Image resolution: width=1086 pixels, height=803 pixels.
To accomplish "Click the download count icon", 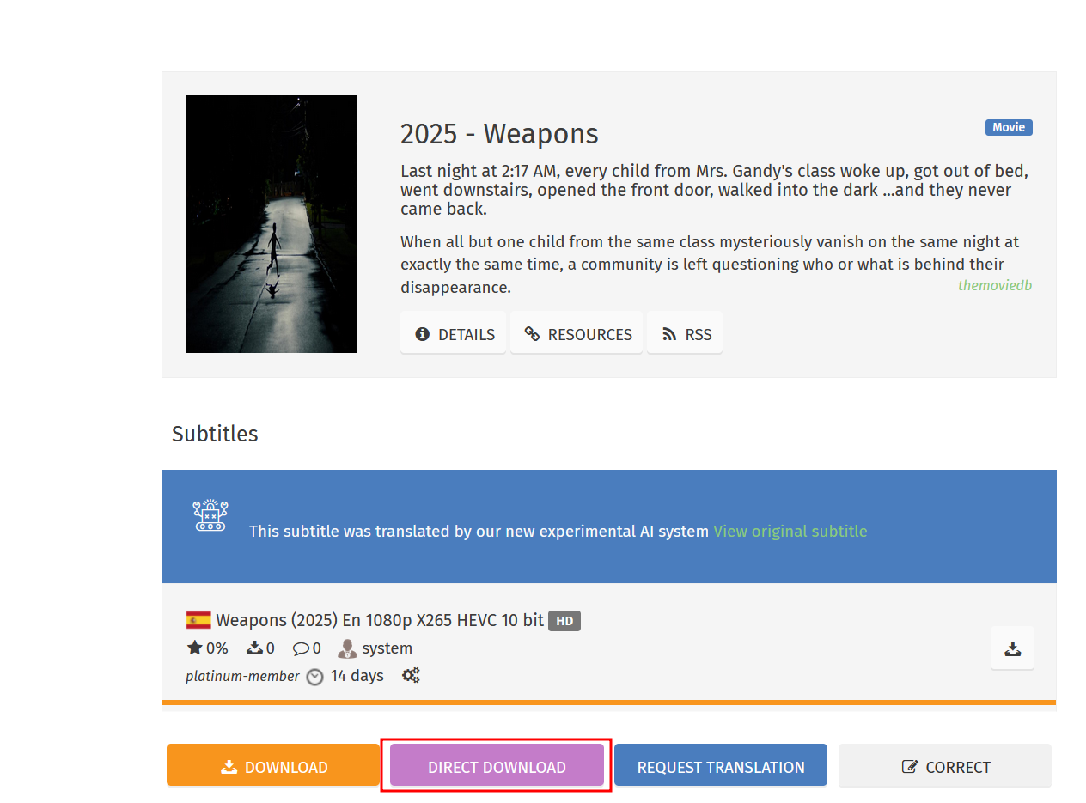I will (254, 648).
